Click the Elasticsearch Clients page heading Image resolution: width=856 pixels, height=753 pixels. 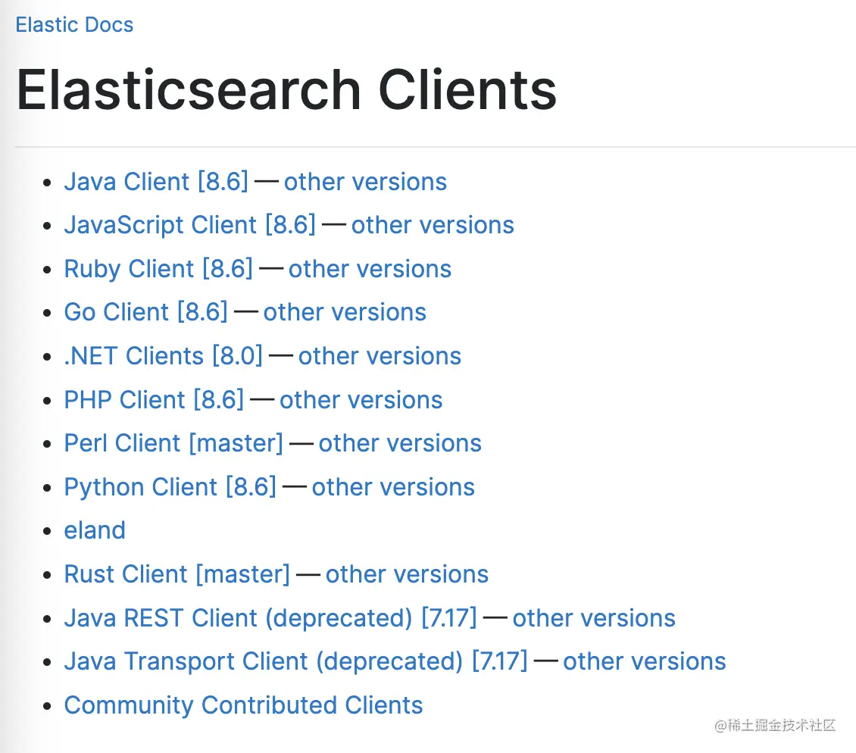coord(286,89)
